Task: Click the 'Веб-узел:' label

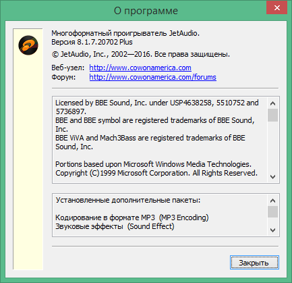Action: click(68, 68)
